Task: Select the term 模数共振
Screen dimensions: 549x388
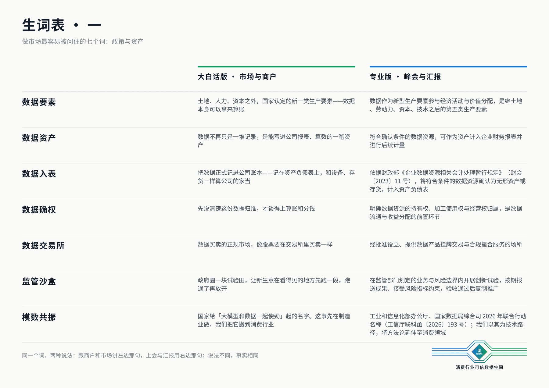Action: 39,317
